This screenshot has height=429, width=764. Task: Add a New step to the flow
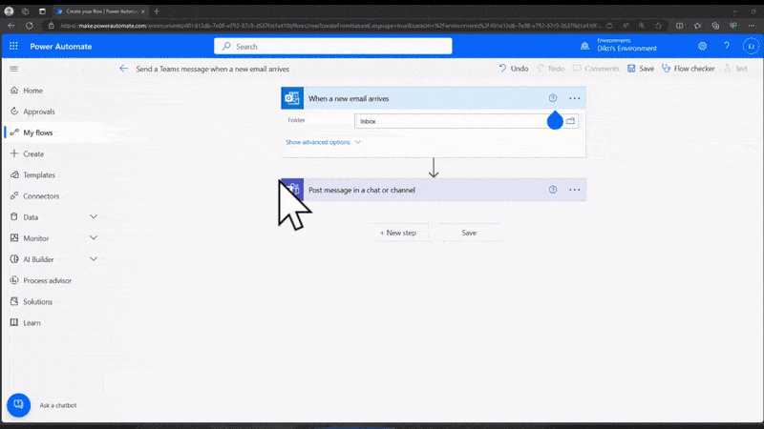[x=398, y=233]
